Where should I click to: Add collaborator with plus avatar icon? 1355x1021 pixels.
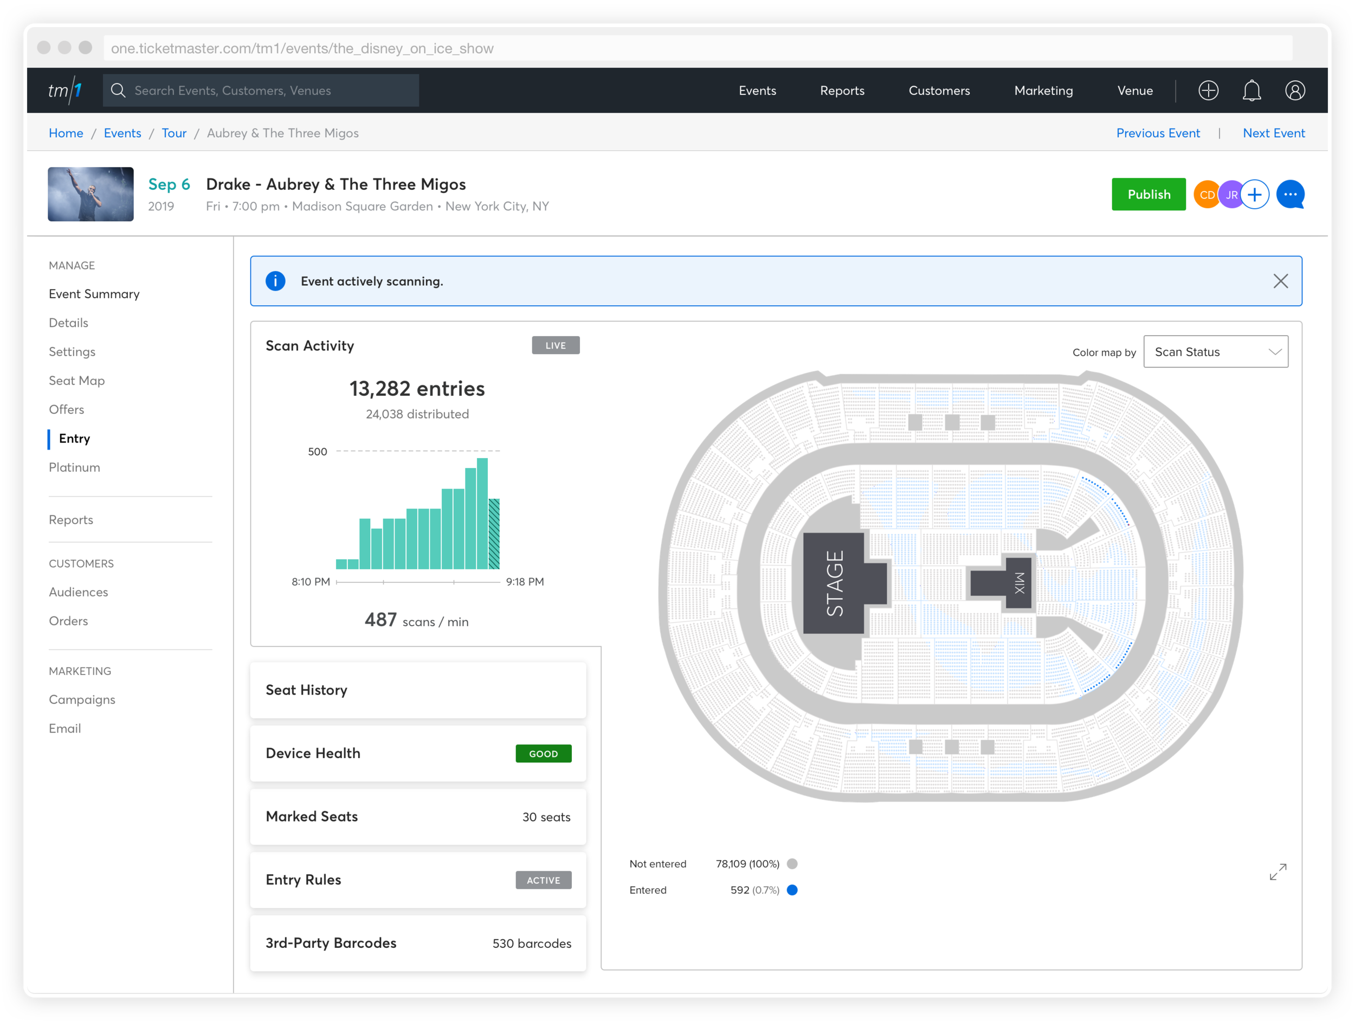(1255, 195)
